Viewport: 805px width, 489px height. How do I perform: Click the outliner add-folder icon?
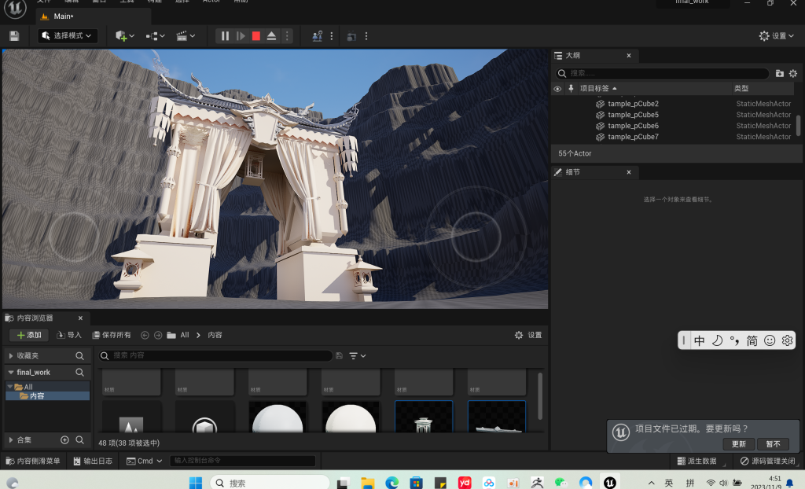[779, 73]
